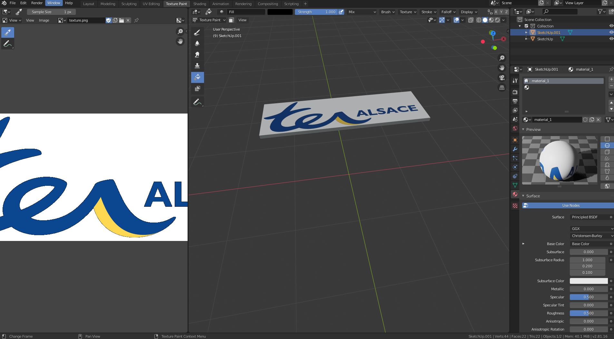Open the File menu
This screenshot has width=614, height=339.
13,3
